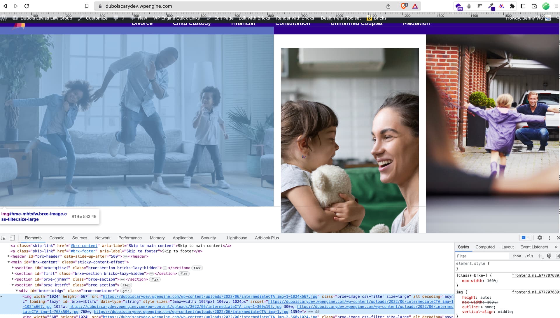
Task: Open DevTools settings gear
Action: [540, 238]
